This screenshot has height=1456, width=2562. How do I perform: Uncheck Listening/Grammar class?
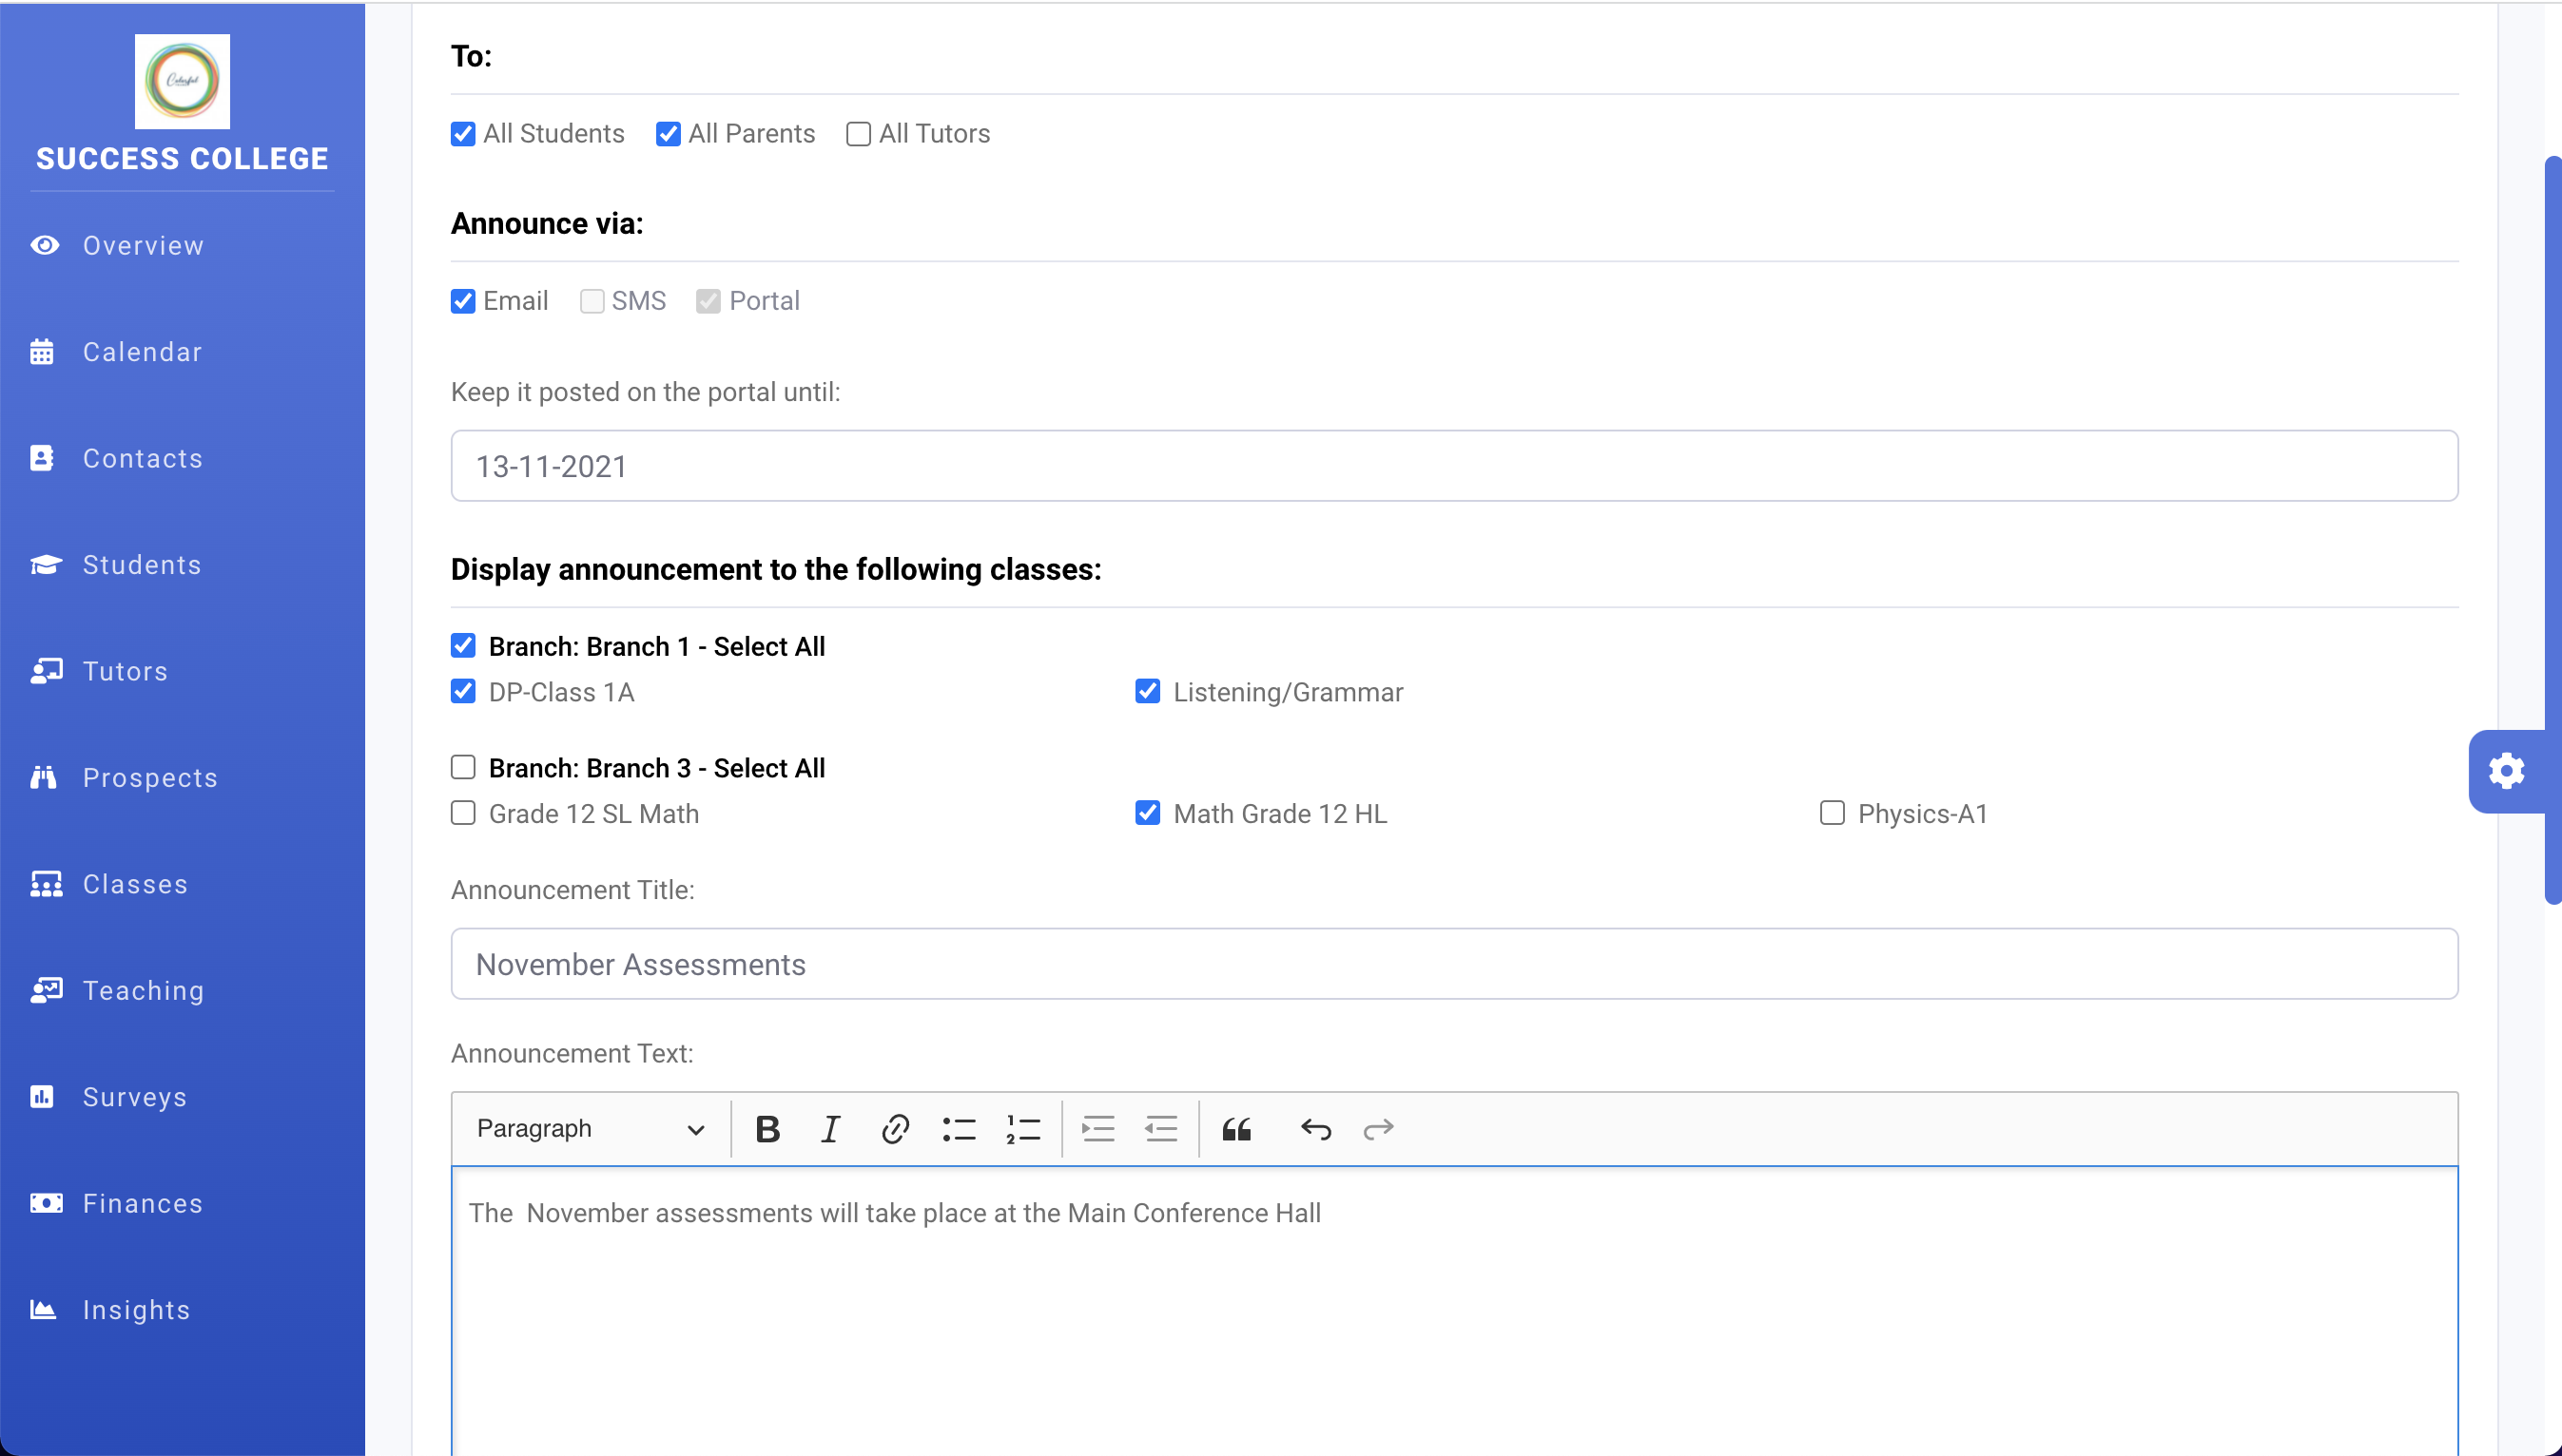[x=1148, y=692]
